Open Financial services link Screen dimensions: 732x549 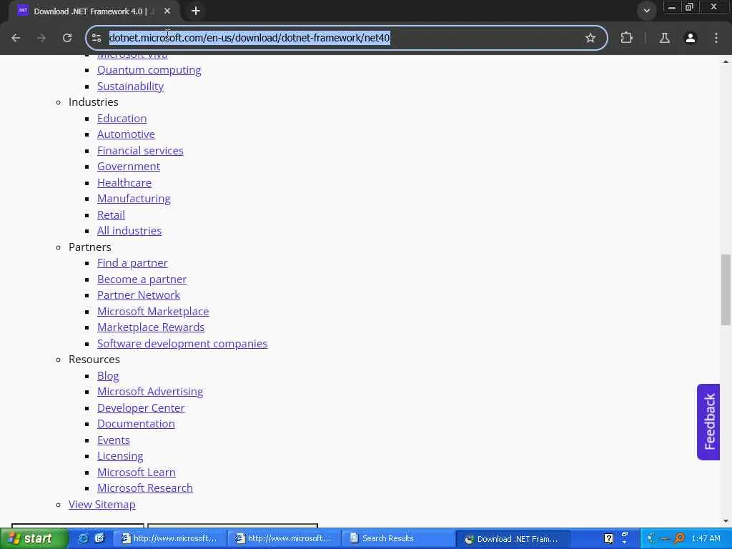tap(140, 151)
